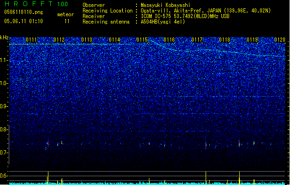Click the ICOM IC-575 receiver text
The image size is (290, 185).
[185, 16]
